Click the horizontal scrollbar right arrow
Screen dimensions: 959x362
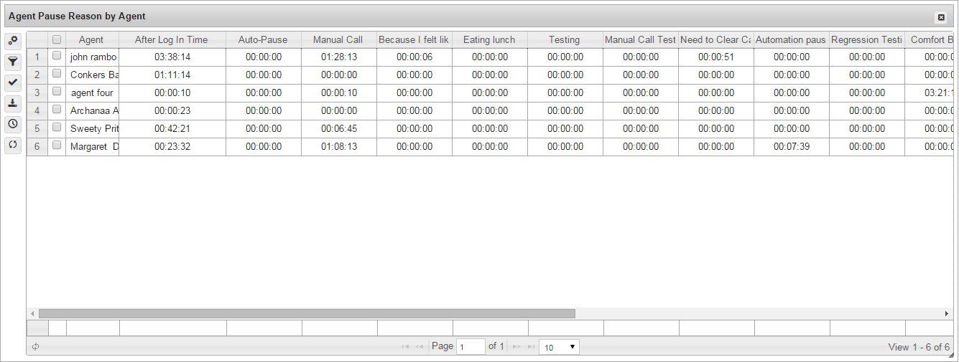[x=946, y=314]
